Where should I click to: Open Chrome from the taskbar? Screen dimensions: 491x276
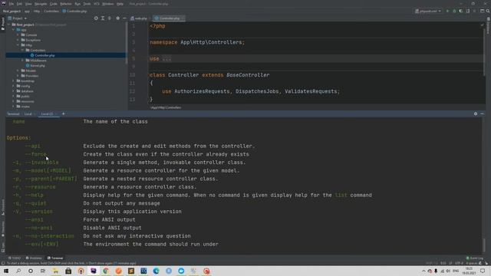click(x=106, y=271)
